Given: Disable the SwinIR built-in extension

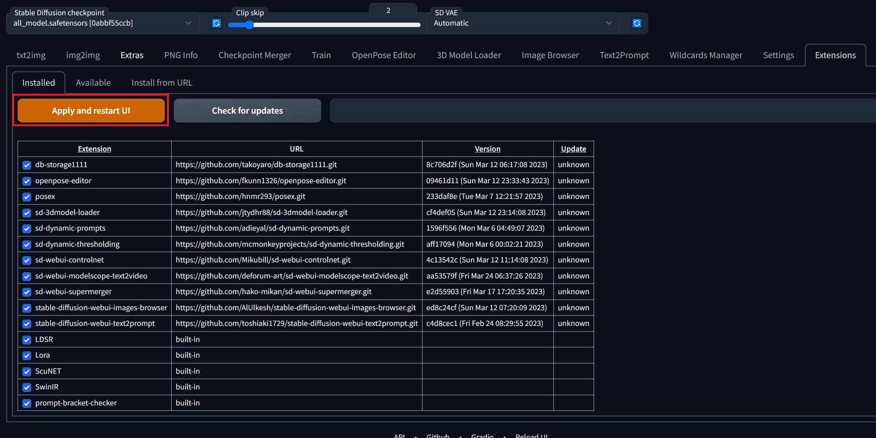Looking at the screenshot, I should point(26,387).
